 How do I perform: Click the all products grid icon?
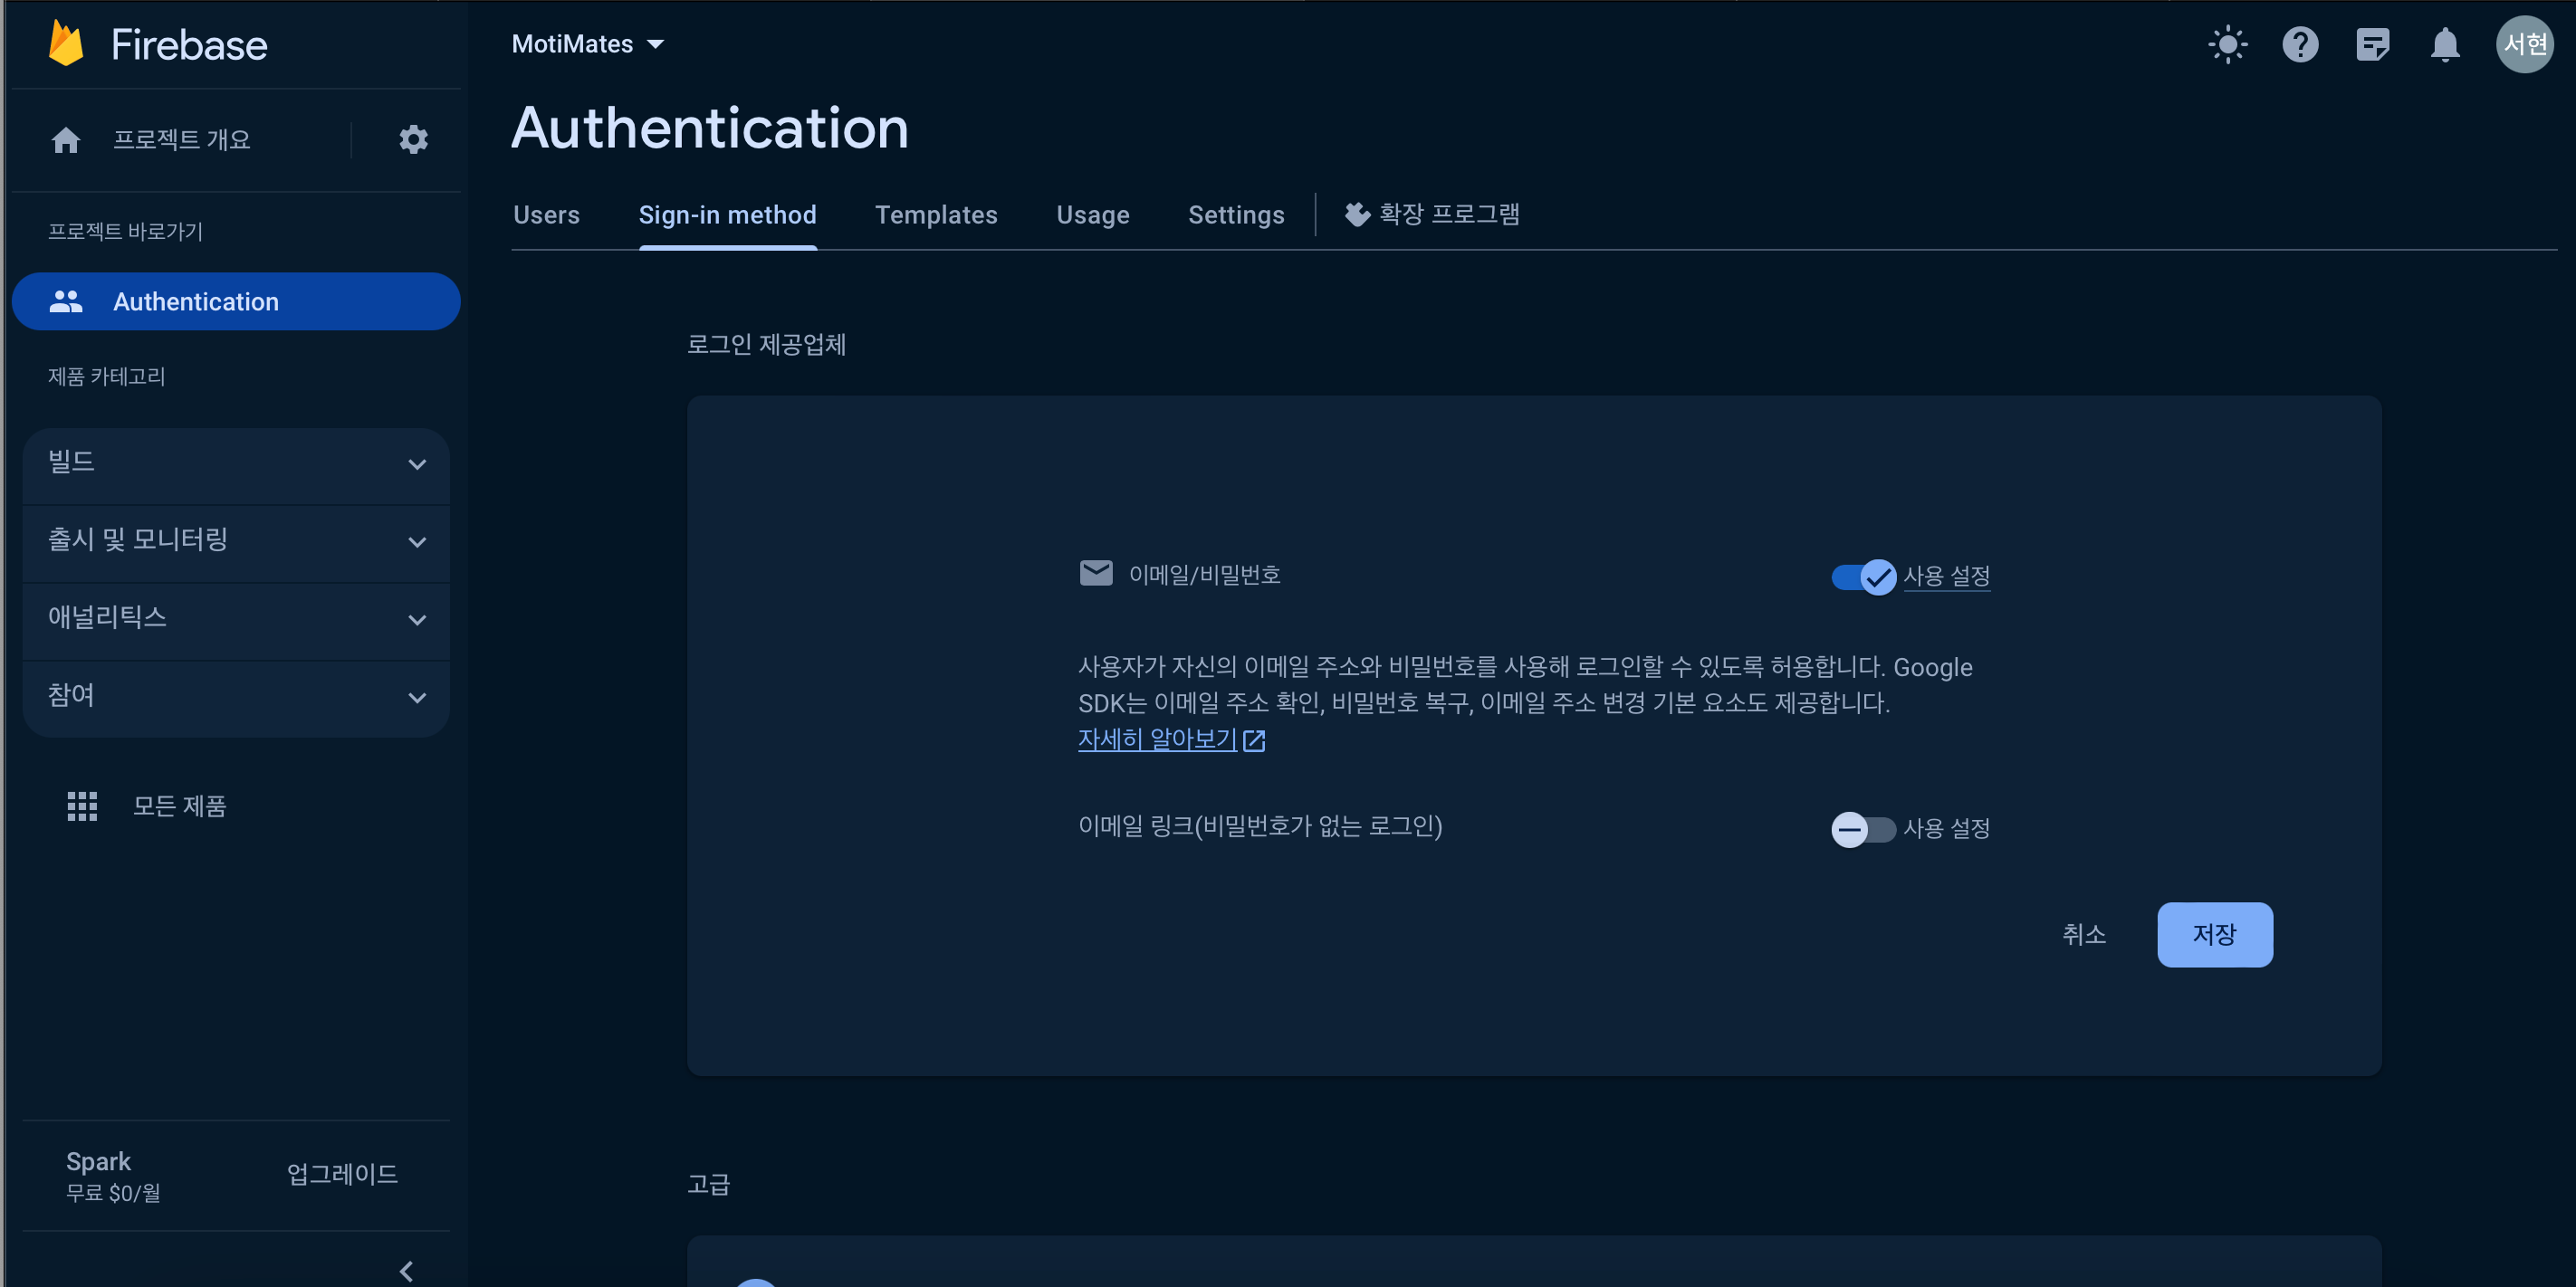(82, 806)
